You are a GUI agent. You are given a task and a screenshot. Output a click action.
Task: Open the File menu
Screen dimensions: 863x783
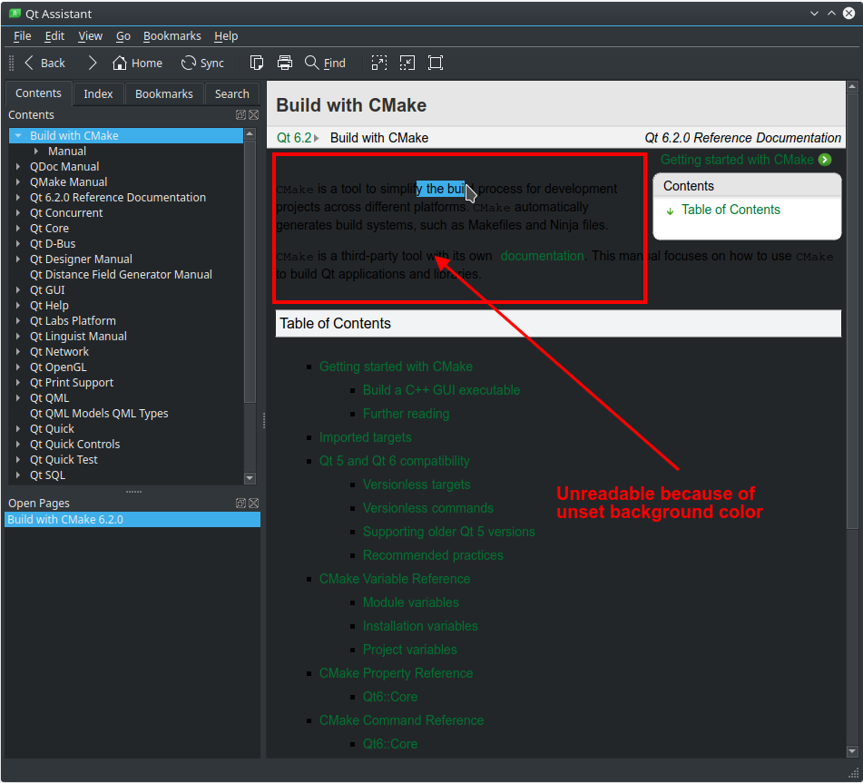coord(22,35)
